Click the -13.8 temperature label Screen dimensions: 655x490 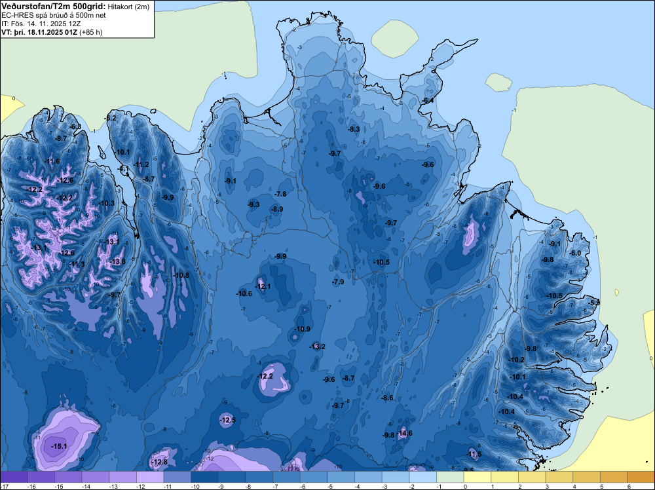pos(117,261)
